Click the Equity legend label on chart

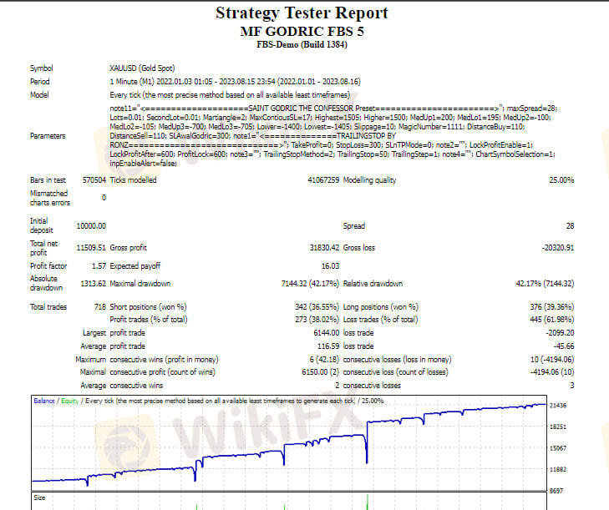(70, 401)
